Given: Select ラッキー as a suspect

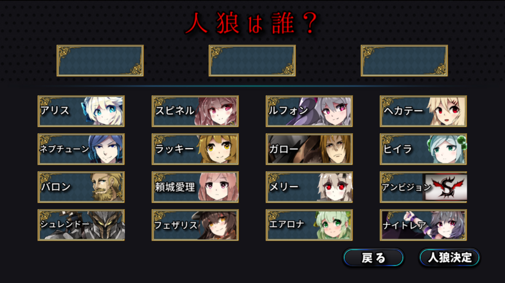Looking at the screenshot, I should [195, 149].
